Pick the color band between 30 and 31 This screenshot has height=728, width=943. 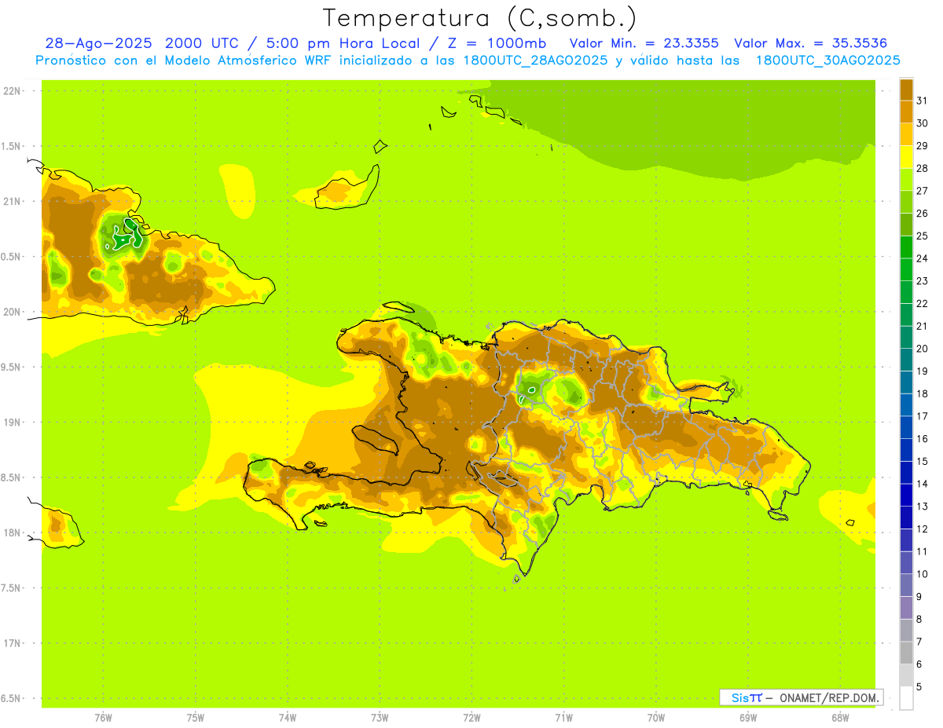click(x=906, y=112)
